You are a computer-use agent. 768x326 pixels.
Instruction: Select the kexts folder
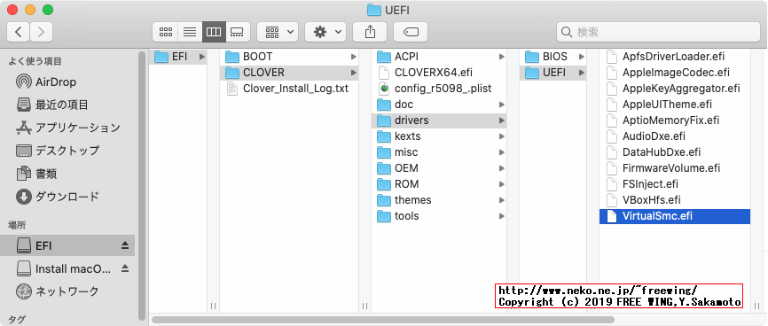(x=439, y=136)
